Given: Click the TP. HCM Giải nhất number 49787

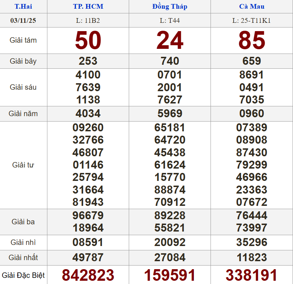Looking at the screenshot, I should pos(88,258).
